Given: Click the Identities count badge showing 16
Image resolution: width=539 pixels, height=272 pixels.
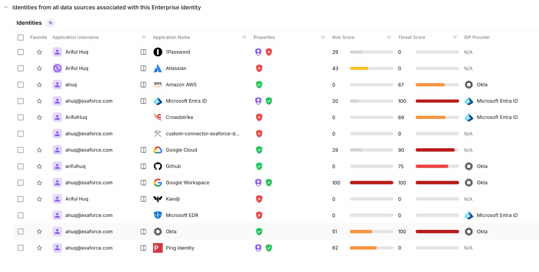Looking at the screenshot, I should (x=50, y=23).
